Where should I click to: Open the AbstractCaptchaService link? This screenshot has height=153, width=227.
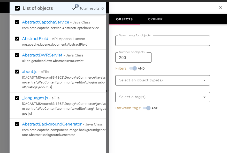[x=46, y=22]
